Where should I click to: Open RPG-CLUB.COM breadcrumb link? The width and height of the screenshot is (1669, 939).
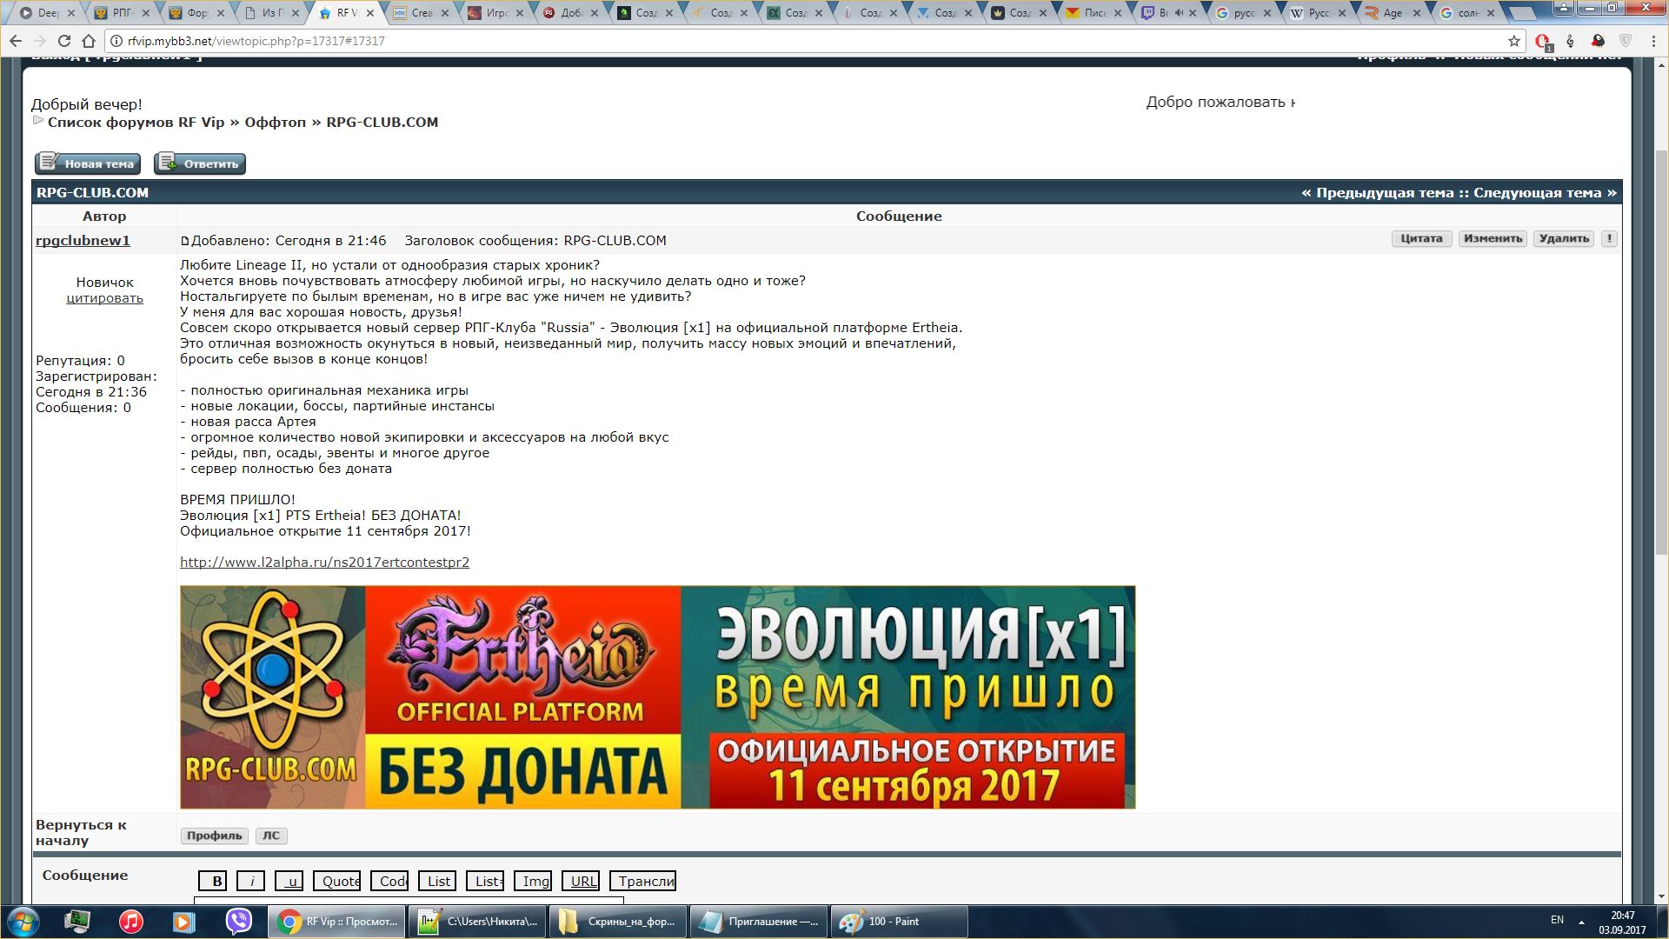(x=382, y=123)
